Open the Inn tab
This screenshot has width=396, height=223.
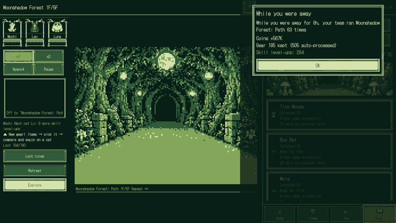point(346,214)
